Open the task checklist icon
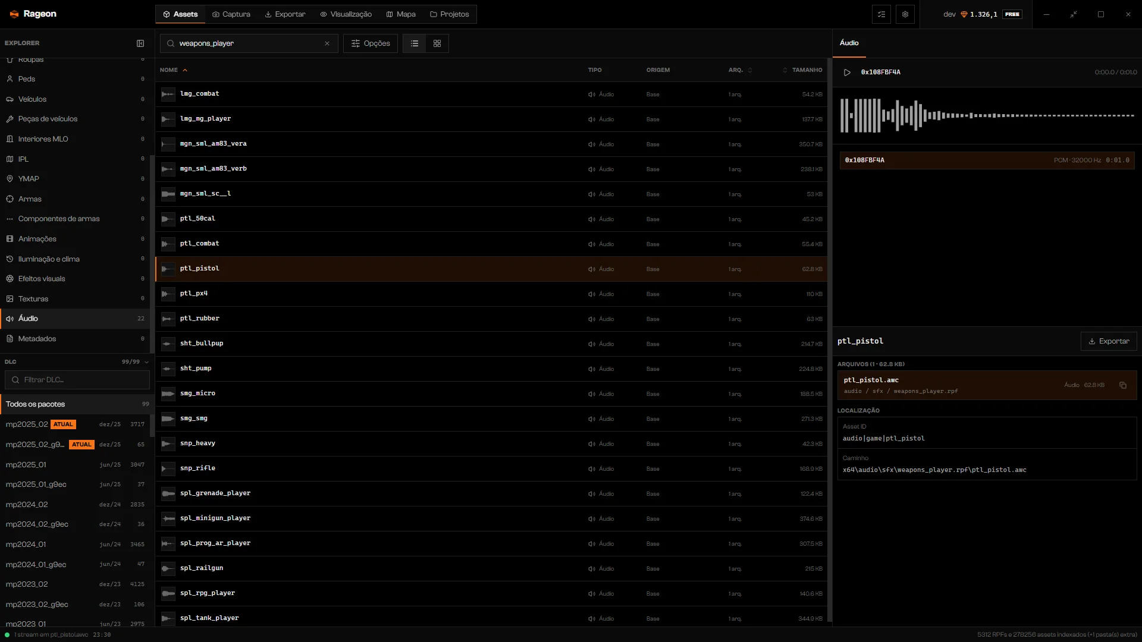The width and height of the screenshot is (1142, 642). [x=881, y=14]
